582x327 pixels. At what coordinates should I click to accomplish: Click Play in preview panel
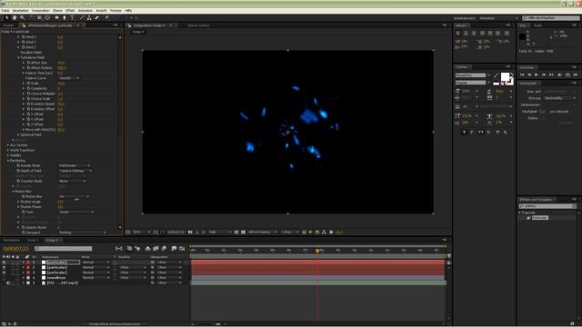tap(536, 74)
